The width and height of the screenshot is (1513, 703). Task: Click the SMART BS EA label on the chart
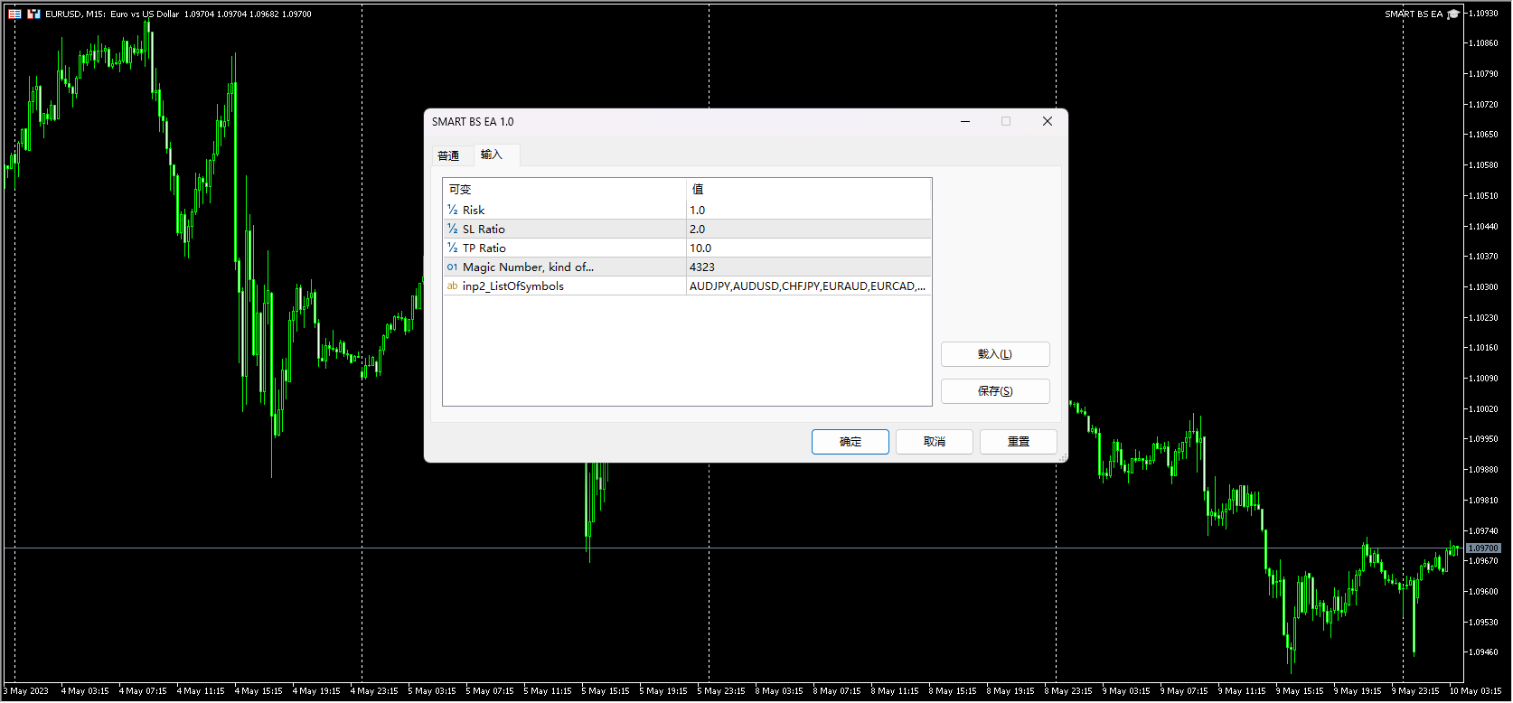pyautogui.click(x=1414, y=14)
